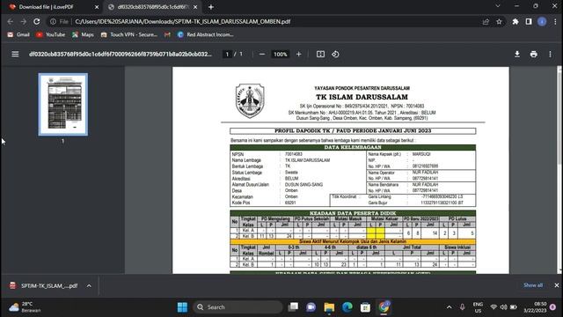Open Chrome profile avatar
The image size is (563, 317).
(542, 21)
